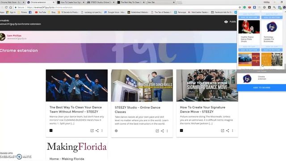
Task: Open Fitness bookmark folder
Action: [x=22, y=12]
